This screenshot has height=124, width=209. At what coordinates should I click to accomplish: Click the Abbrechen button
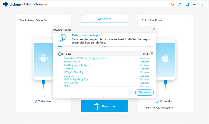[x=144, y=93]
